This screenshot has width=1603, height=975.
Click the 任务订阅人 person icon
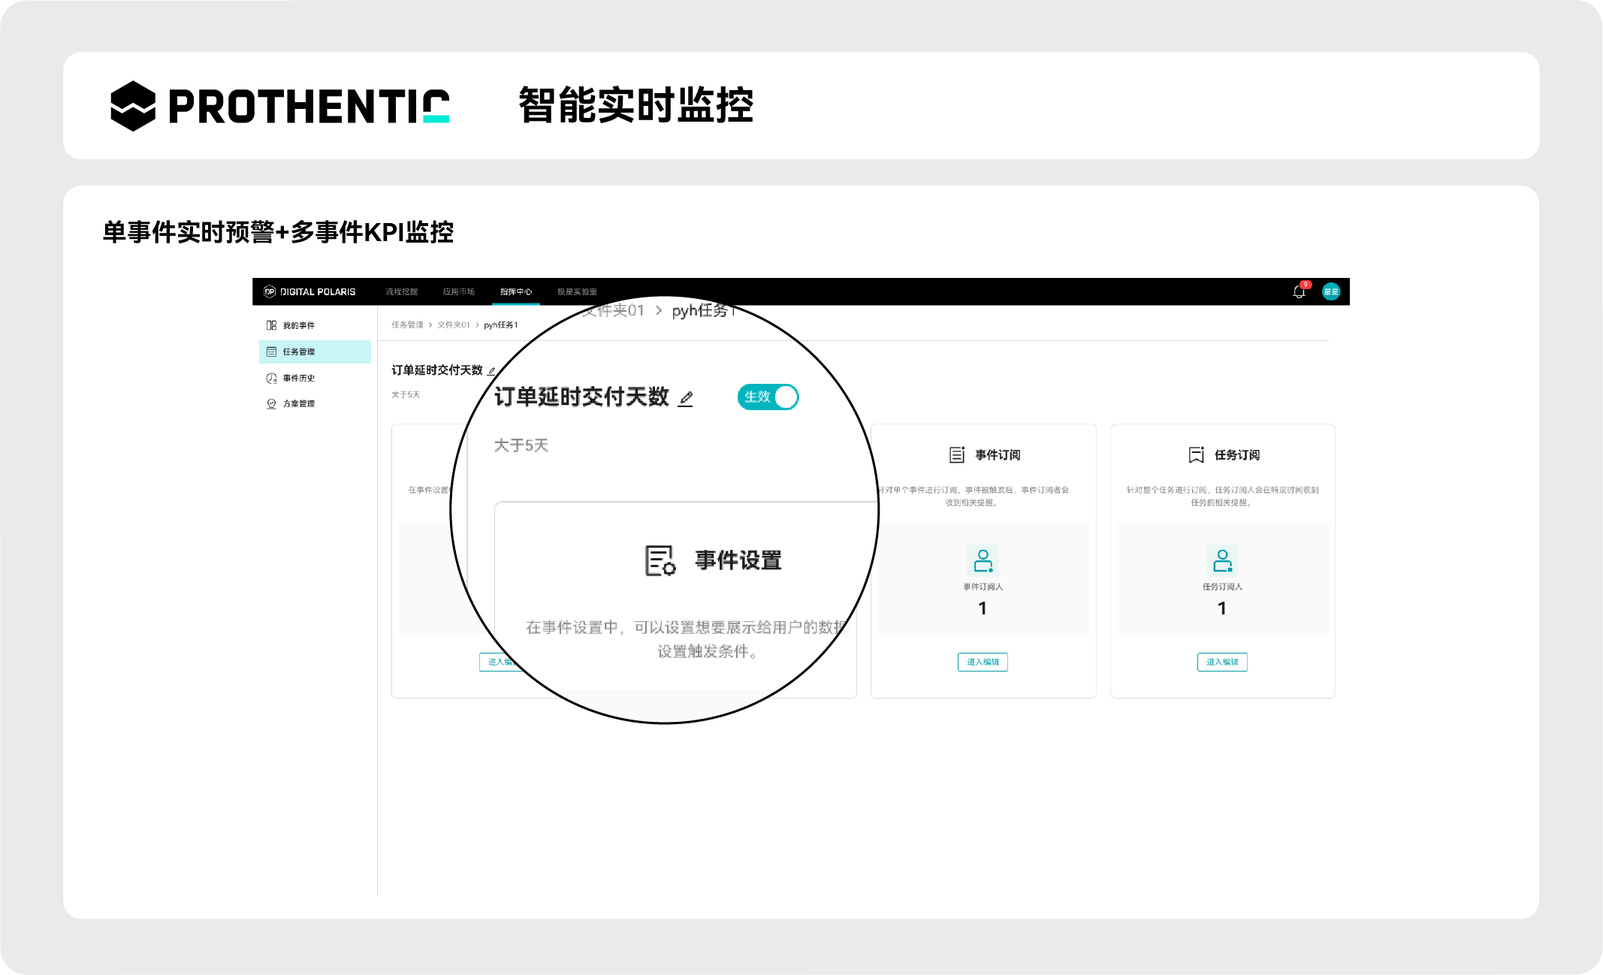(1222, 560)
